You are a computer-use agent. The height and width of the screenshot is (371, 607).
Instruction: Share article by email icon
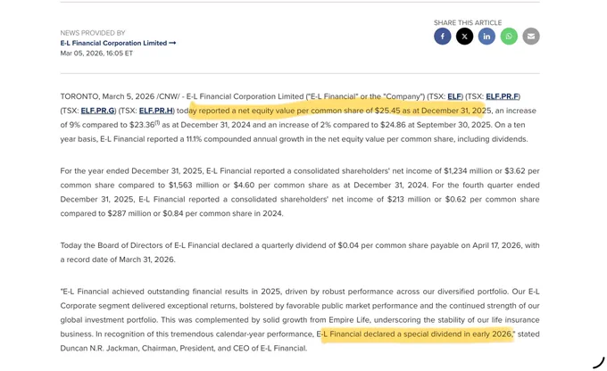pos(531,37)
